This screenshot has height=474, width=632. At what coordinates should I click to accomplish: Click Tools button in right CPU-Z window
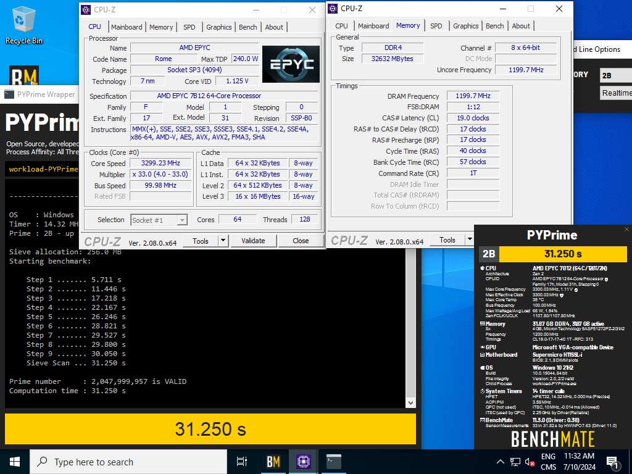tap(447, 240)
